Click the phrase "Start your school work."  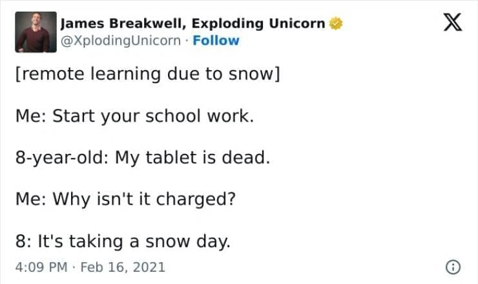(152, 117)
